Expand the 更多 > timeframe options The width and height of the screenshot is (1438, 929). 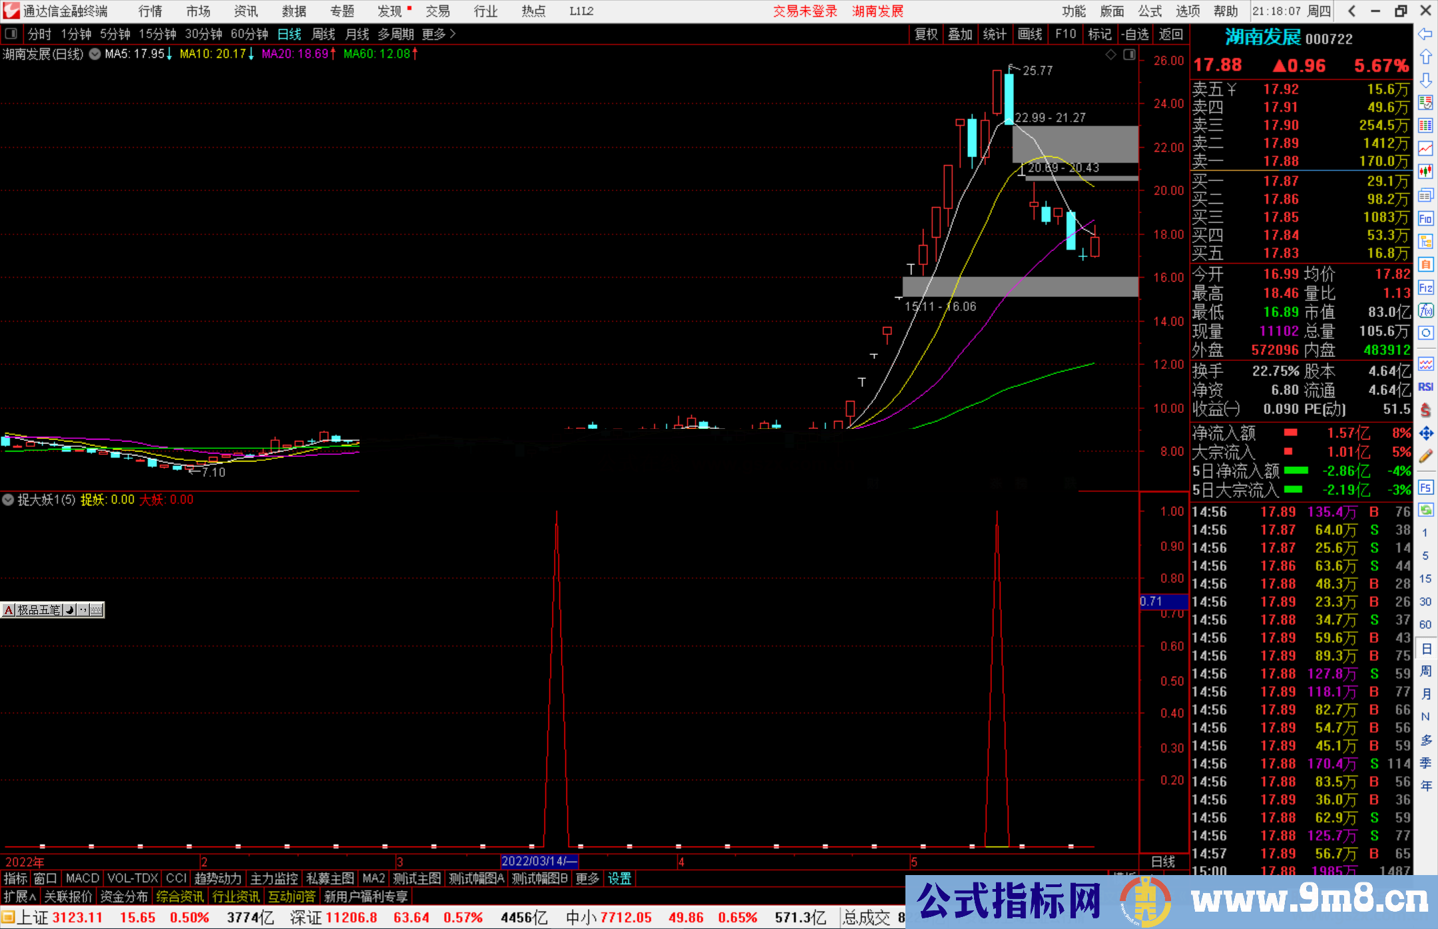pyautogui.click(x=438, y=34)
